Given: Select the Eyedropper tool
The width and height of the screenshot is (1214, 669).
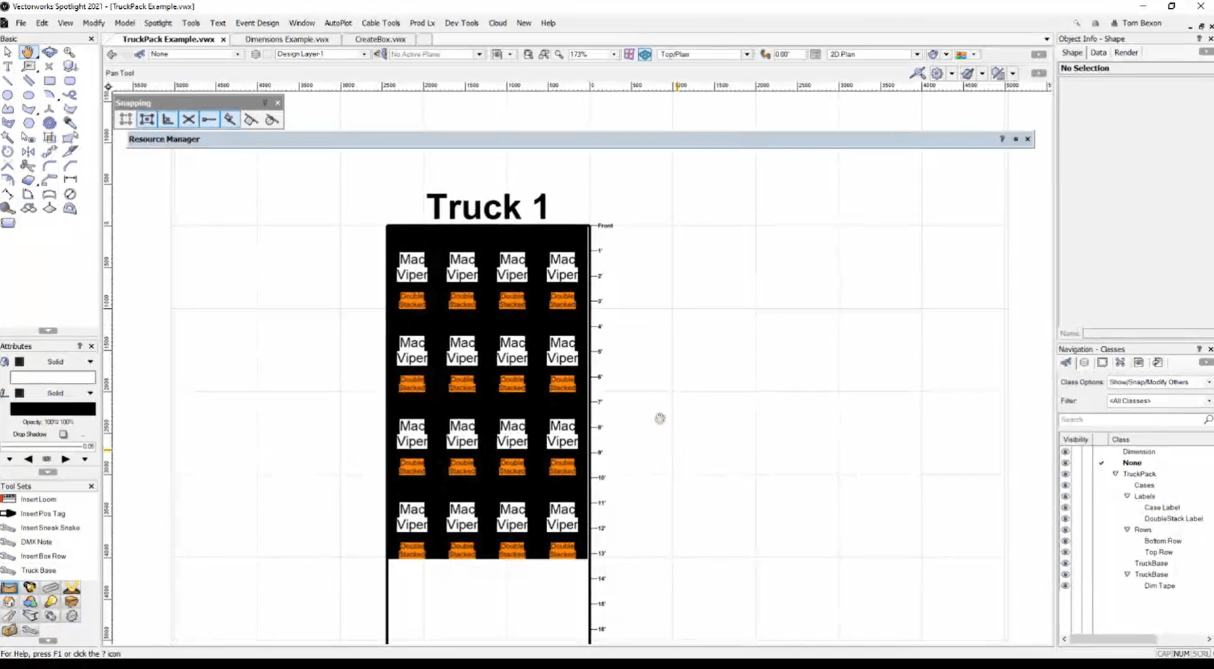Looking at the screenshot, I should pos(70,123).
